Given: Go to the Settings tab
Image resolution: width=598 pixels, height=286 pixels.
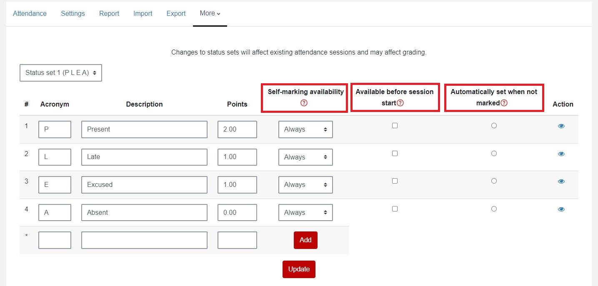Looking at the screenshot, I should click(73, 14).
